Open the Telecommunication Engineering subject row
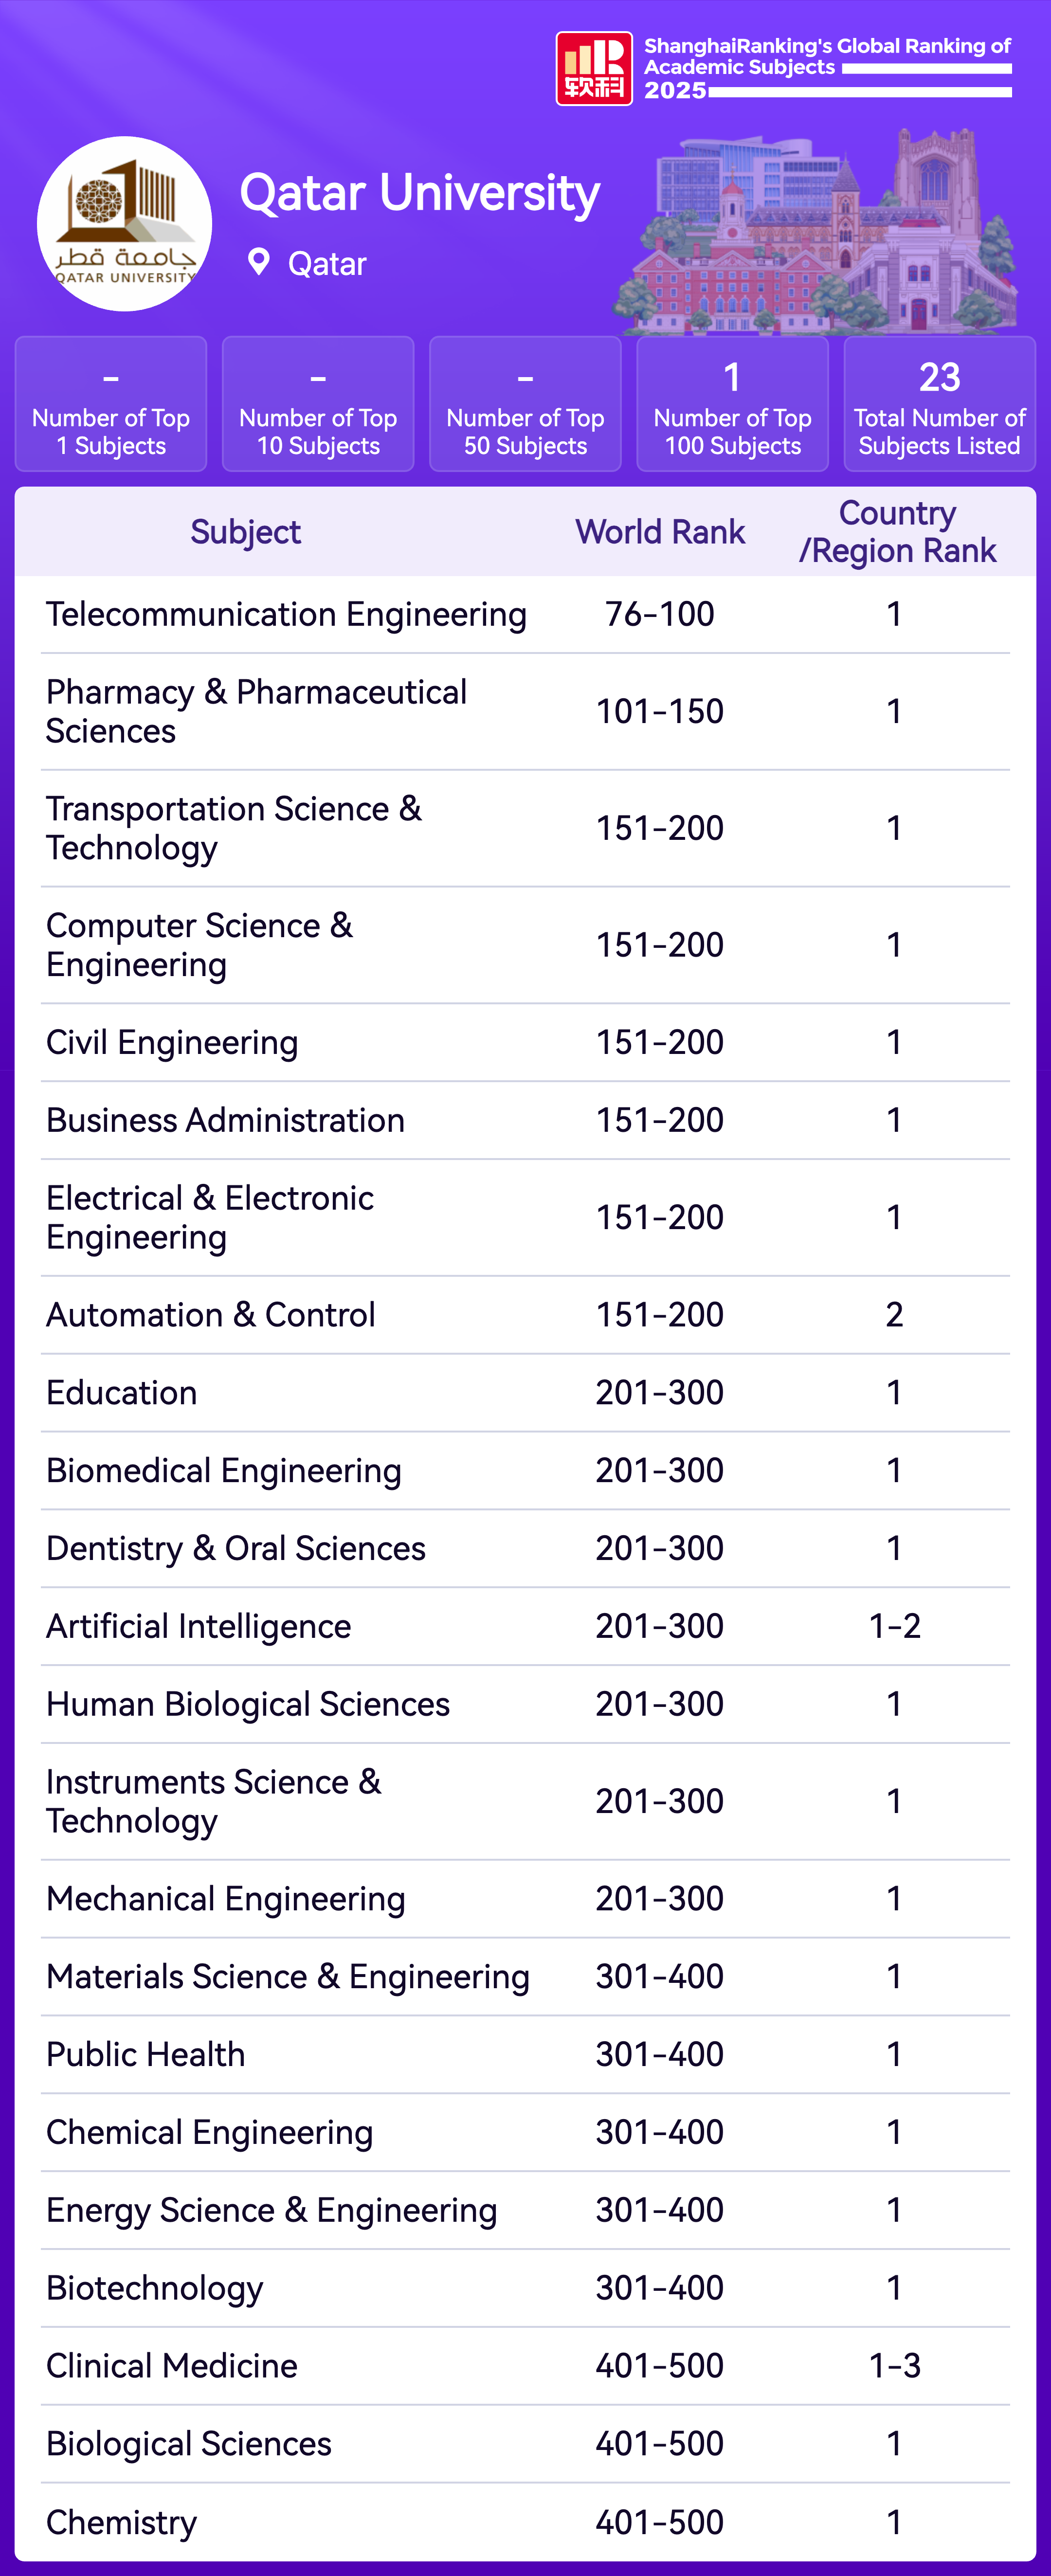This screenshot has width=1051, height=2576. [x=286, y=614]
